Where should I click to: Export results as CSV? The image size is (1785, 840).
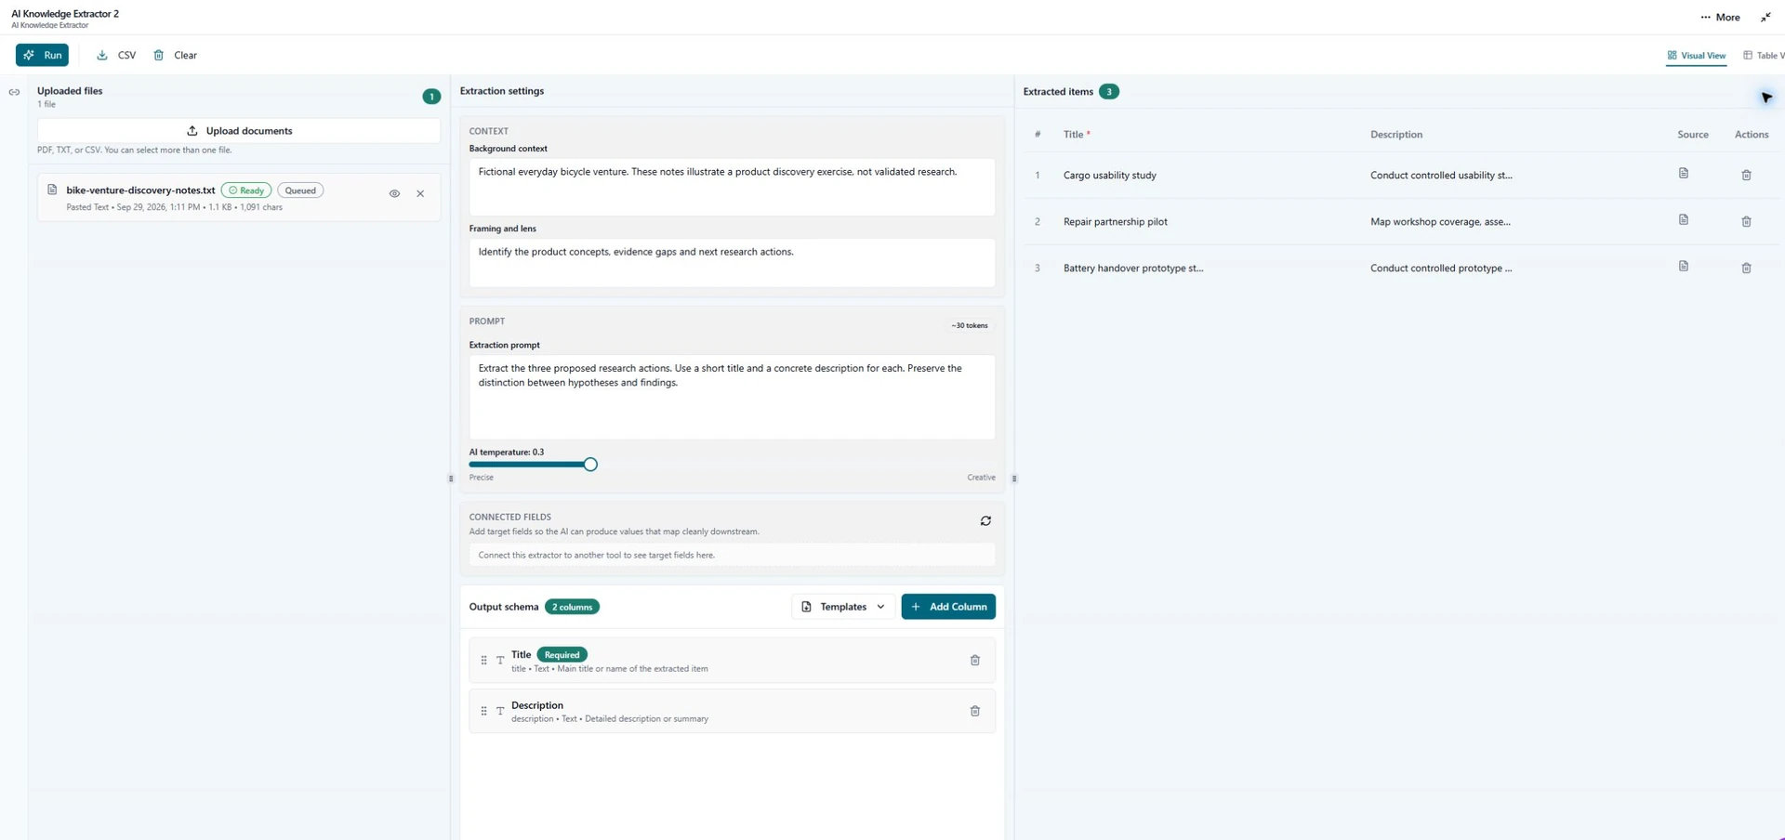(x=116, y=55)
